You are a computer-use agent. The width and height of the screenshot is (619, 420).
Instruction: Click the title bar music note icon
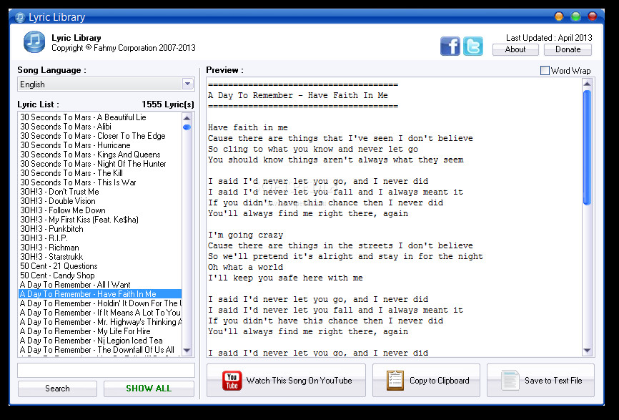pos(20,17)
